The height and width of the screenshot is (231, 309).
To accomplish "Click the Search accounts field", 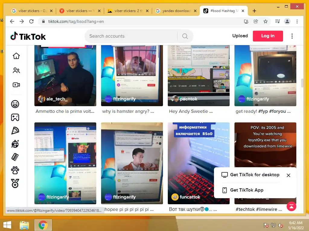I will click(131, 36).
